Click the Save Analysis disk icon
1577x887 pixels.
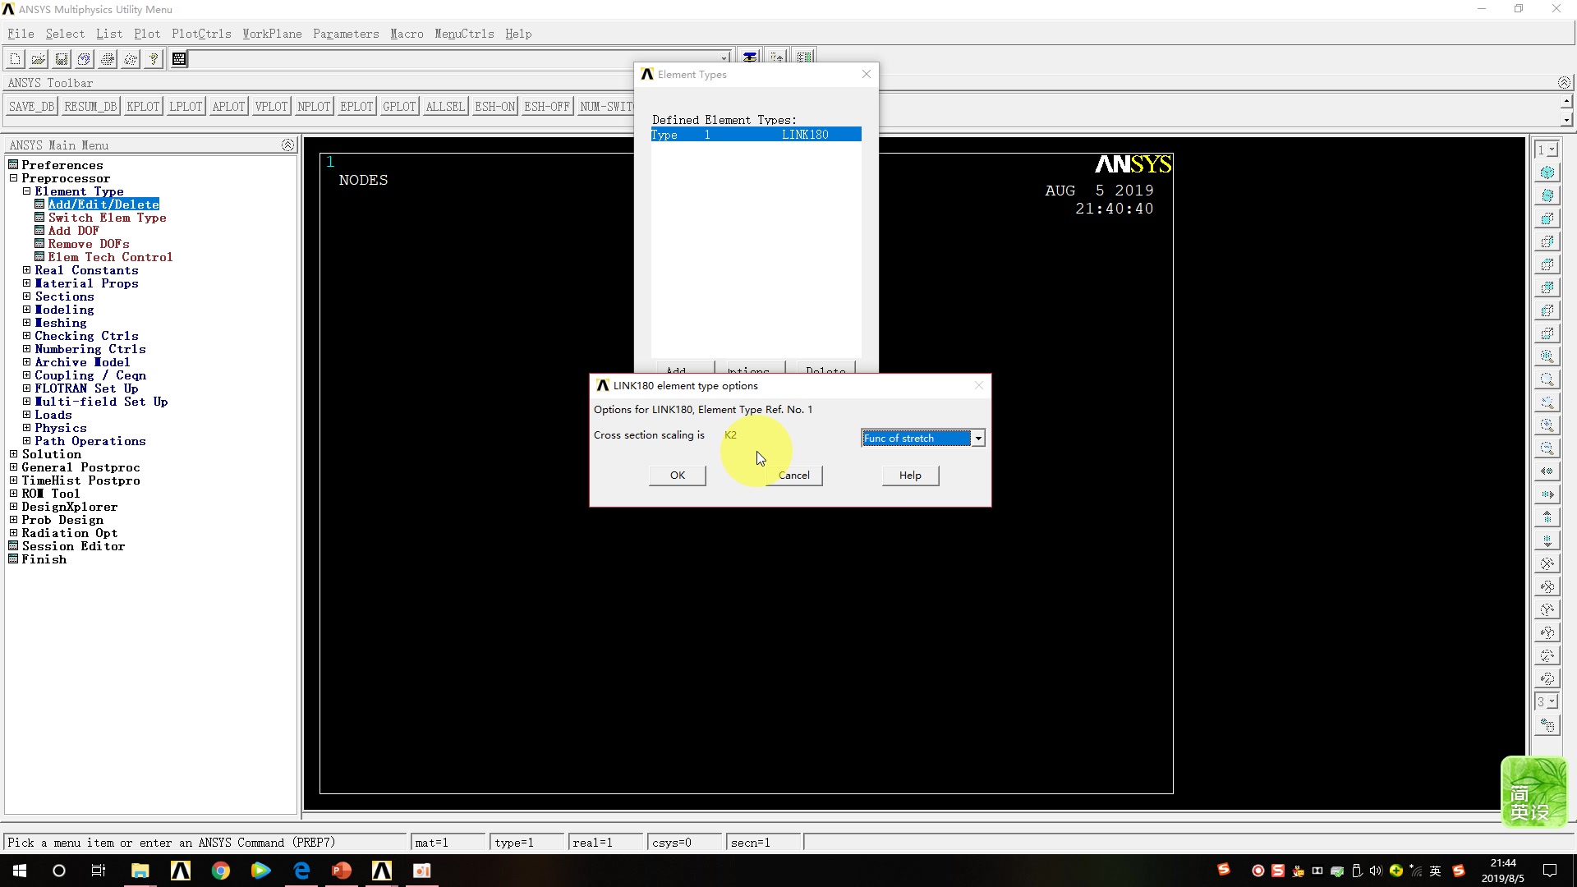[61, 59]
